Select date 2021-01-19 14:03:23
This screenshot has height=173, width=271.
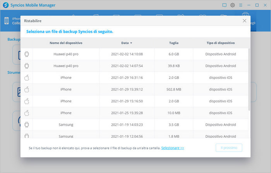click(x=127, y=125)
